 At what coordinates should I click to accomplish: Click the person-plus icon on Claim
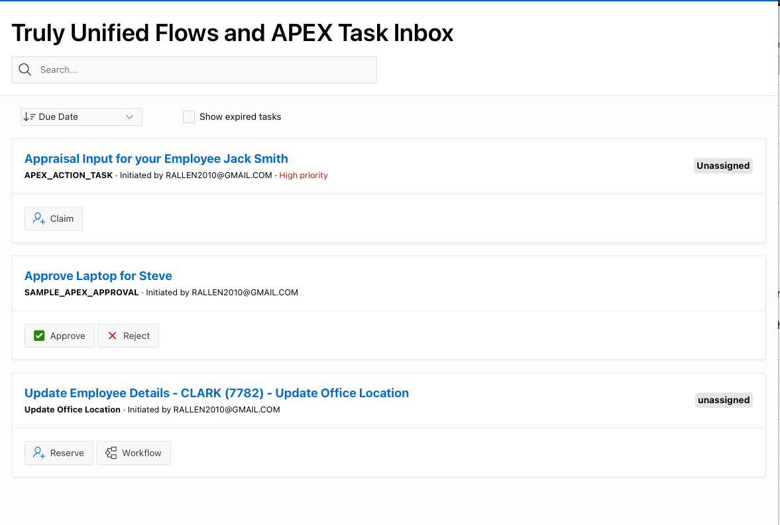[x=39, y=218]
